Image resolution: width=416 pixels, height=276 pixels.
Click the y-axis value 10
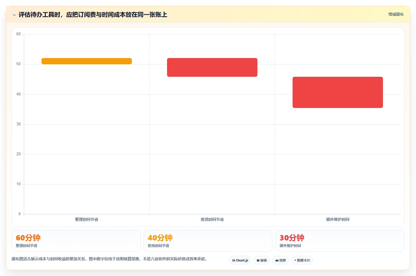pyautogui.click(x=18, y=184)
